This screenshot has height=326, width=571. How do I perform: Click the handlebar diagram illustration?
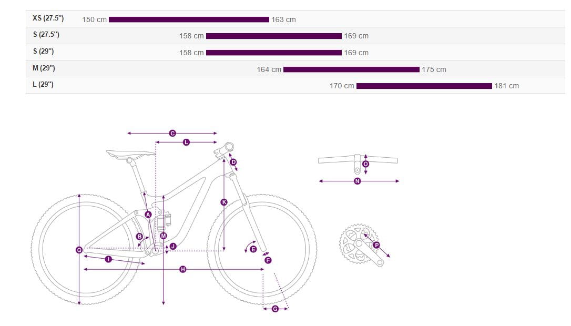(x=358, y=159)
